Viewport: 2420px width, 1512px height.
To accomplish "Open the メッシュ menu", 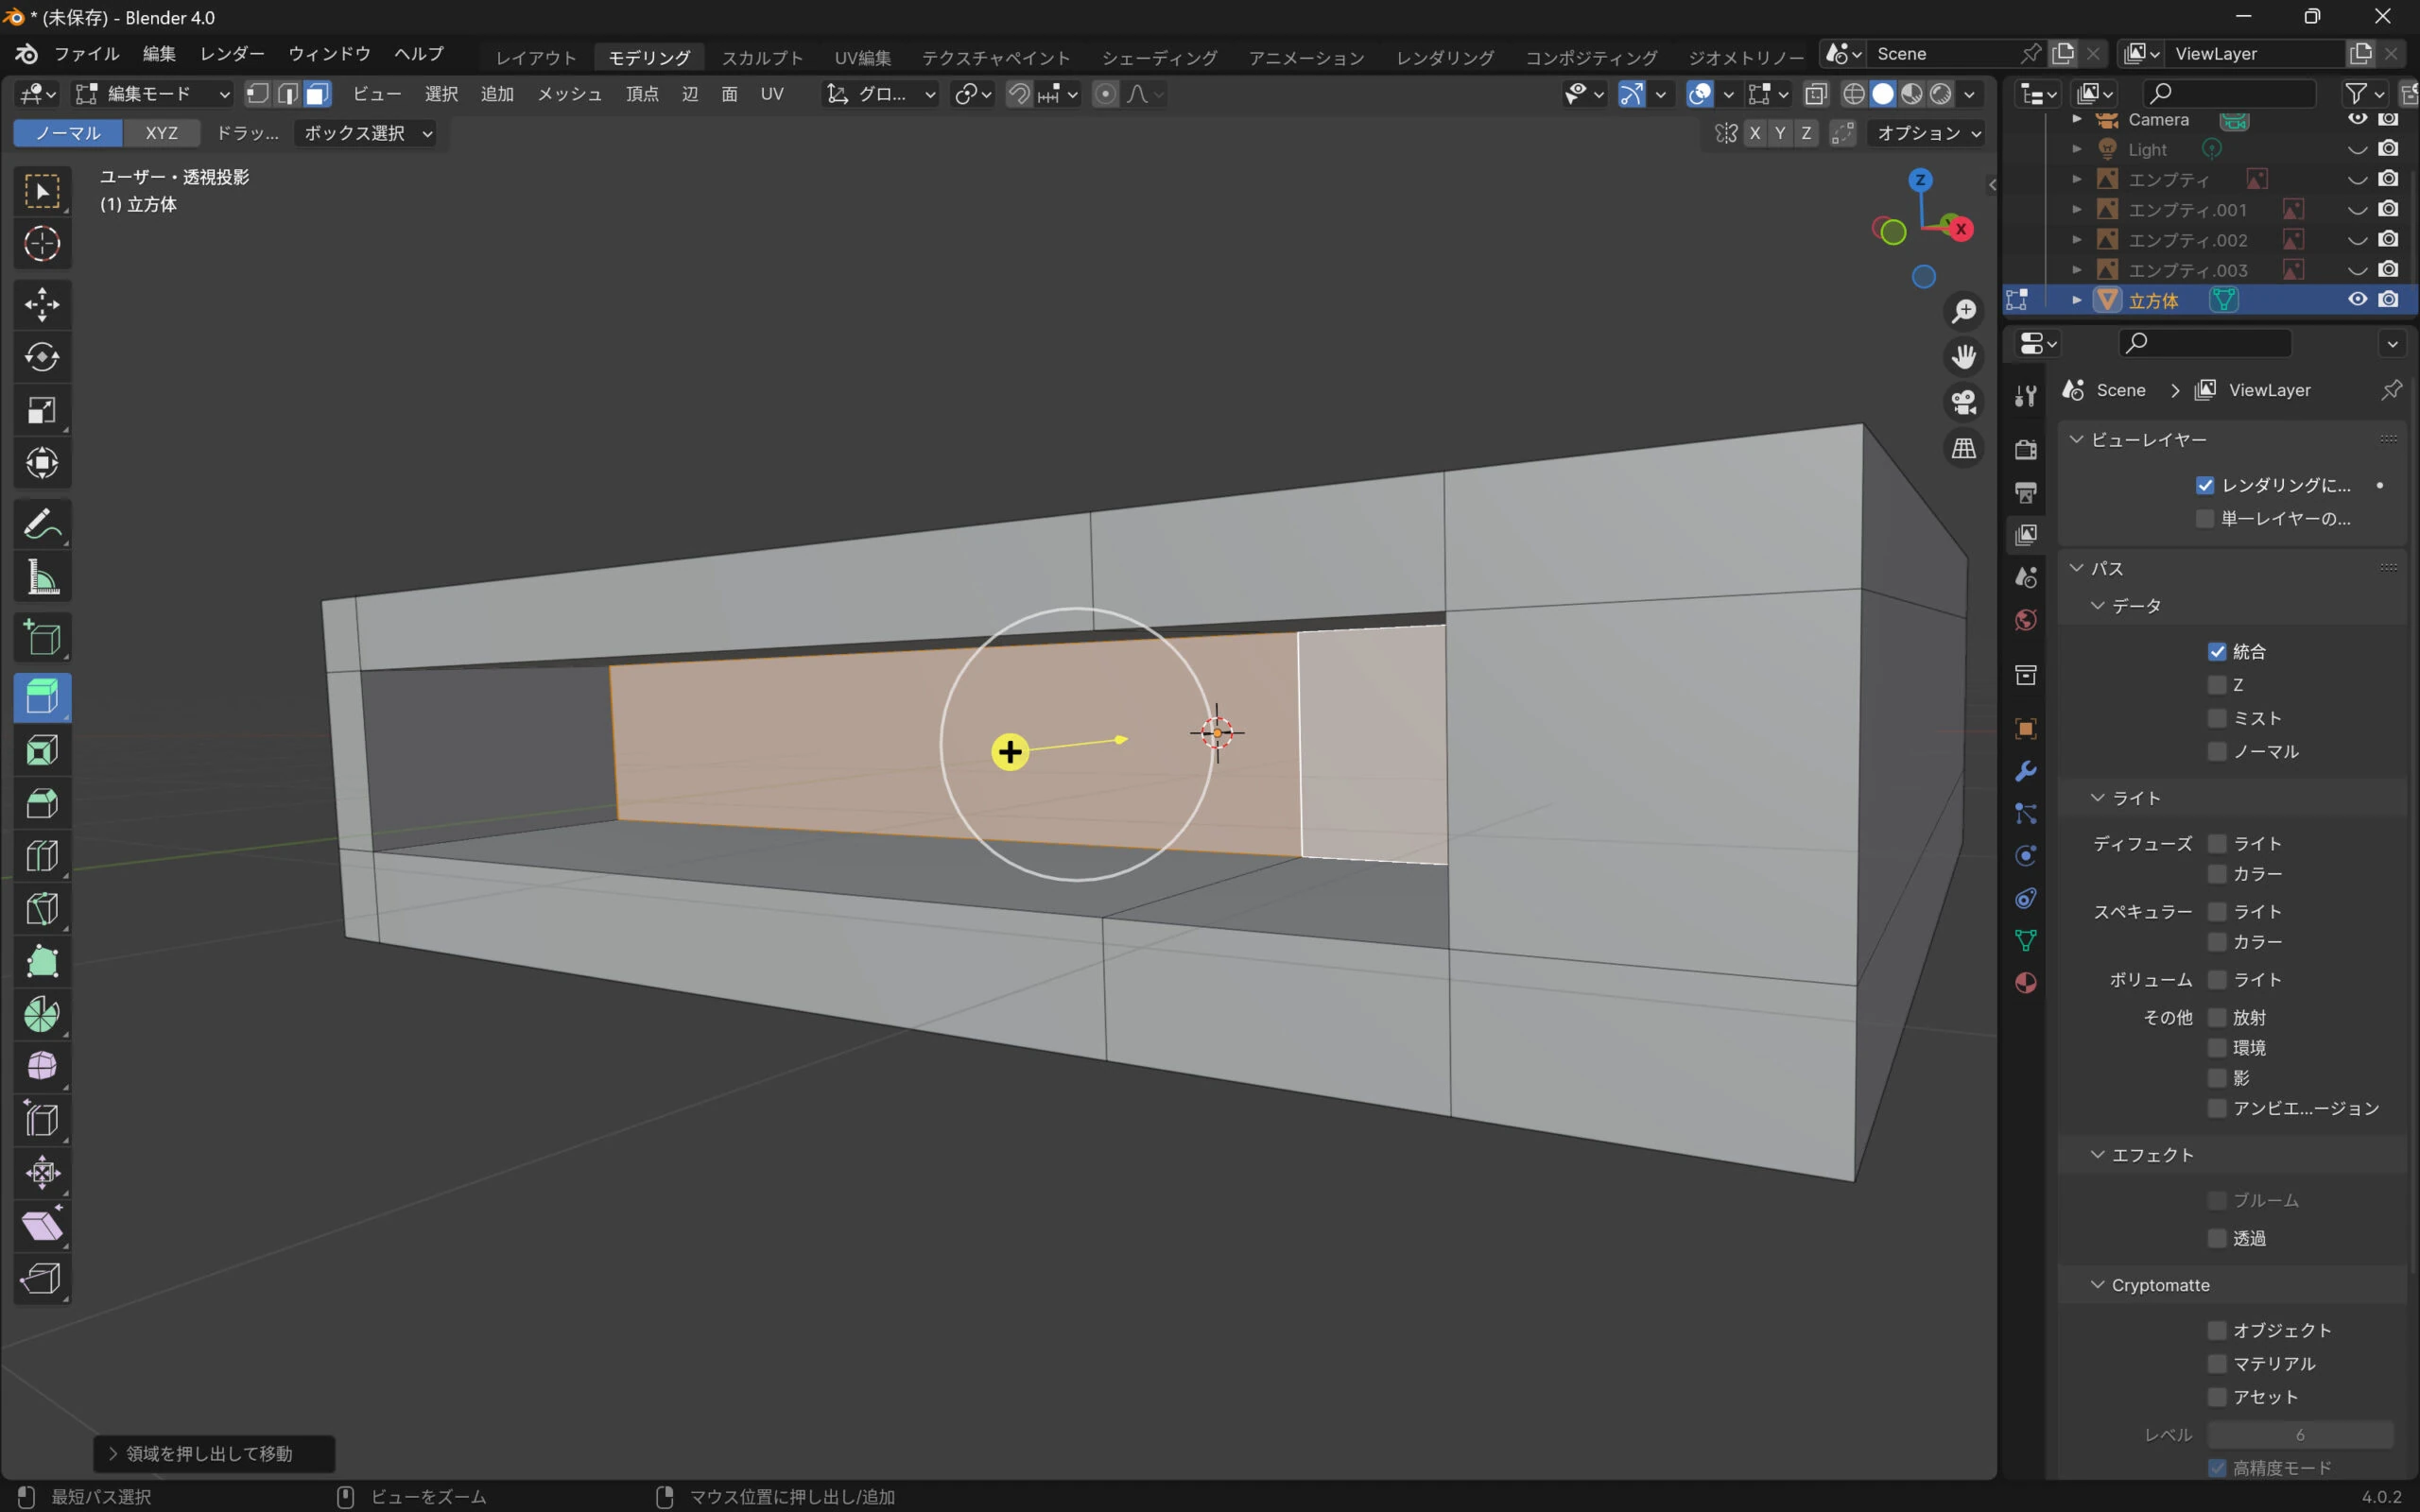I will (569, 94).
